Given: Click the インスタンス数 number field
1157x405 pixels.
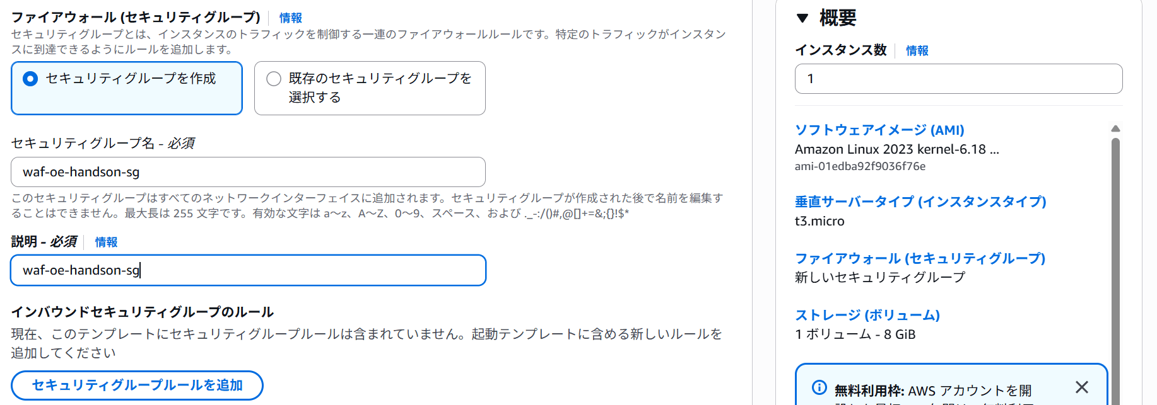Looking at the screenshot, I should coord(958,79).
